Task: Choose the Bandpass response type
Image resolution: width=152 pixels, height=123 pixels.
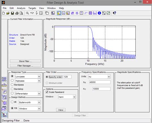Action: coord(12,85)
